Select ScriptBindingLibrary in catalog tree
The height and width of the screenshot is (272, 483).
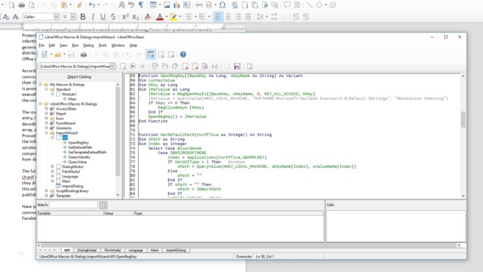[72, 191]
